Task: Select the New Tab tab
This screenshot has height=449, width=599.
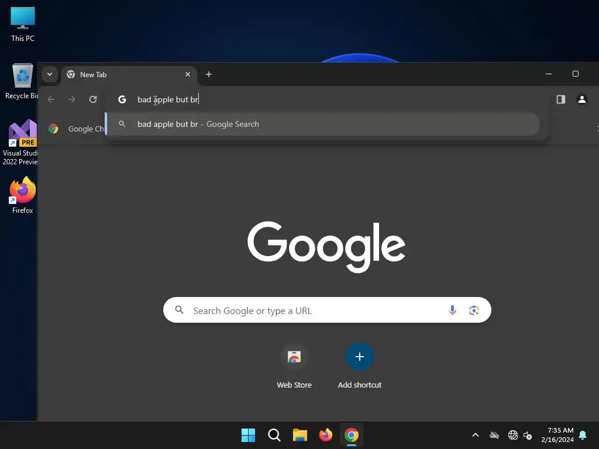Action: (x=129, y=74)
